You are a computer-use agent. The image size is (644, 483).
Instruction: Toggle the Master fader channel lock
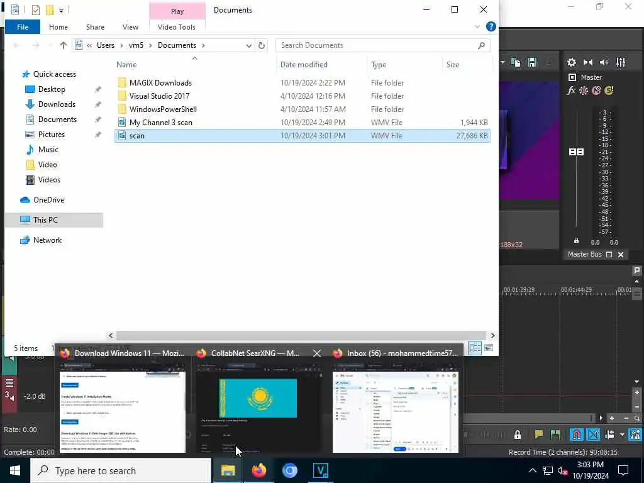coord(576,241)
